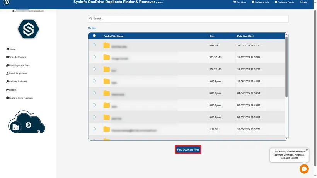Click the cloud illustration in the sidebar

point(27,123)
